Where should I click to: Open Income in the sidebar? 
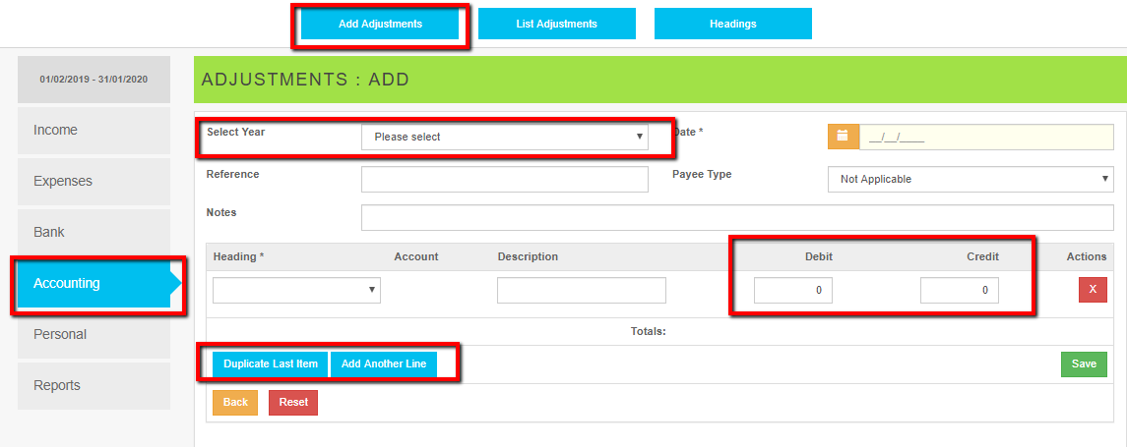coord(94,130)
